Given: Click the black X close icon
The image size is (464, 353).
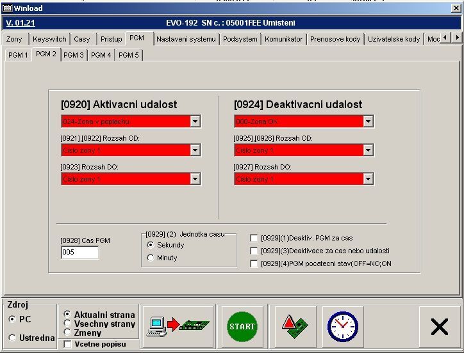Looking at the screenshot, I should [440, 326].
